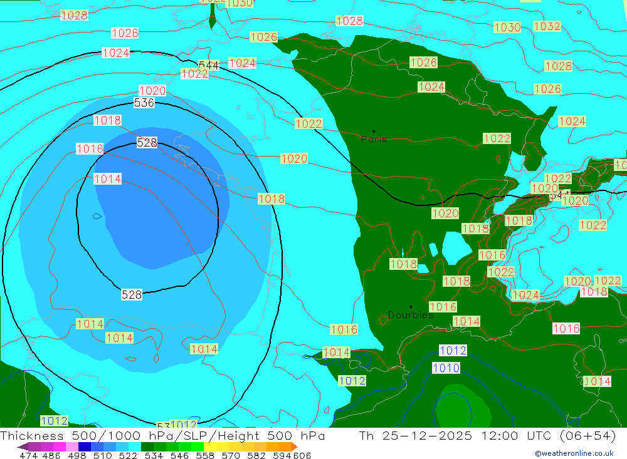Click the blue 1010 isobar label
This screenshot has width=627, height=459.
pos(446,368)
